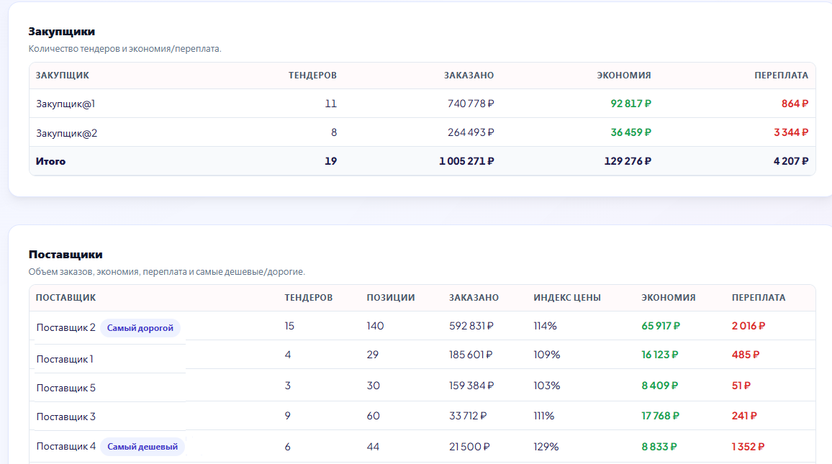Click ЗАКАЗАНО header in Поставщики table
The height and width of the screenshot is (464, 832).
point(474,298)
